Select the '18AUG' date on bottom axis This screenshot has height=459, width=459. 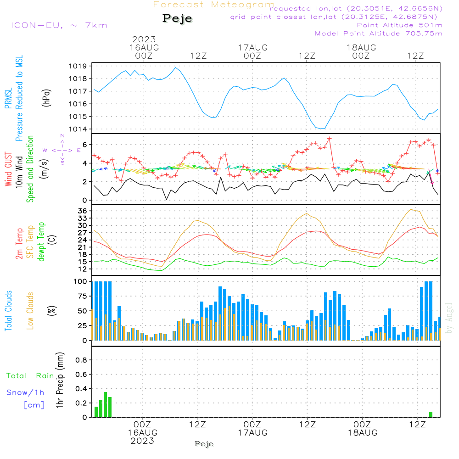click(363, 433)
